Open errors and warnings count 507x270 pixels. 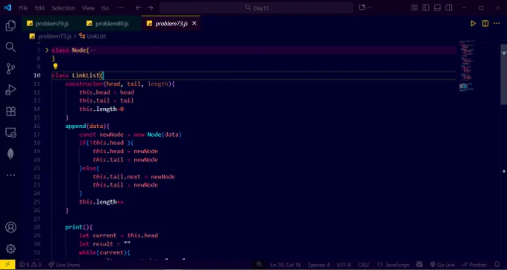(31, 265)
